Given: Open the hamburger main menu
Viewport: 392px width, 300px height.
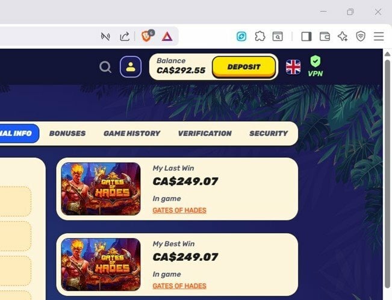Looking at the screenshot, I should click(x=379, y=37).
